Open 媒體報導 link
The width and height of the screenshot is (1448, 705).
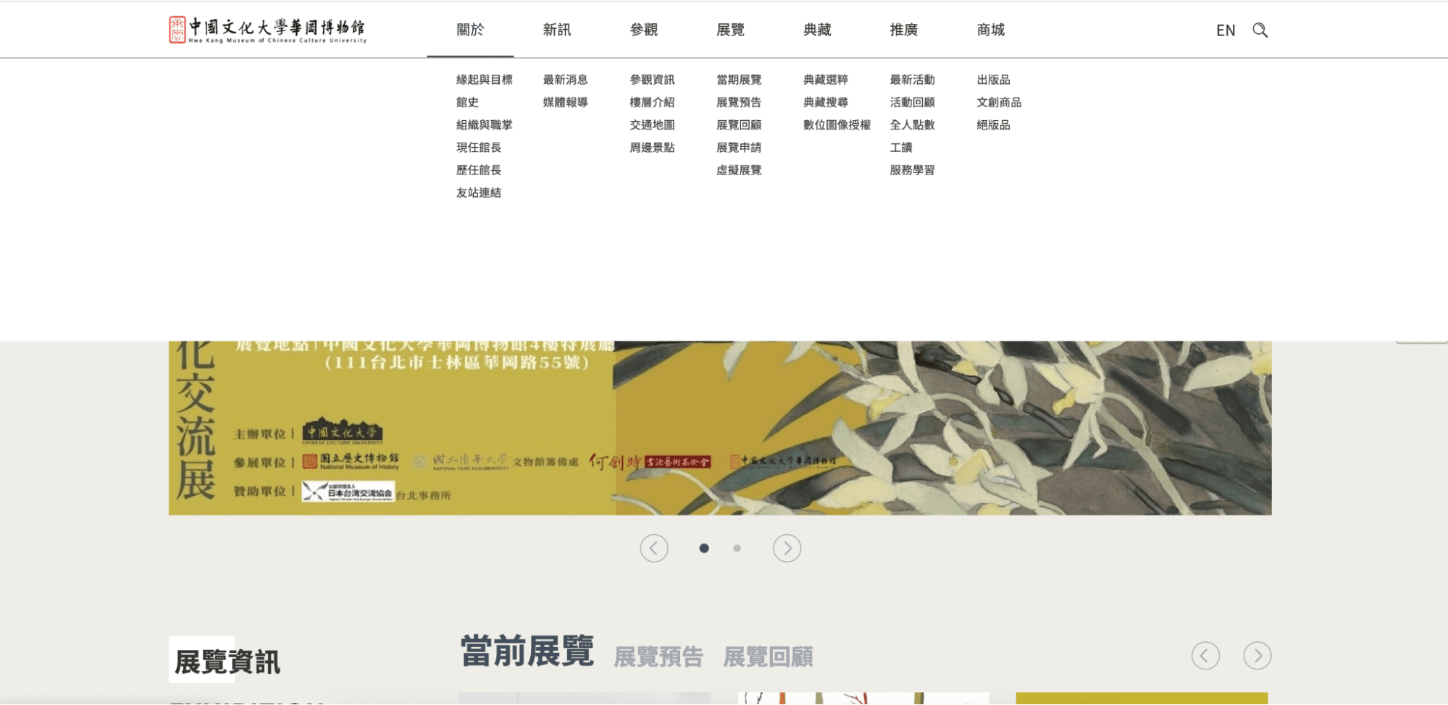click(565, 102)
